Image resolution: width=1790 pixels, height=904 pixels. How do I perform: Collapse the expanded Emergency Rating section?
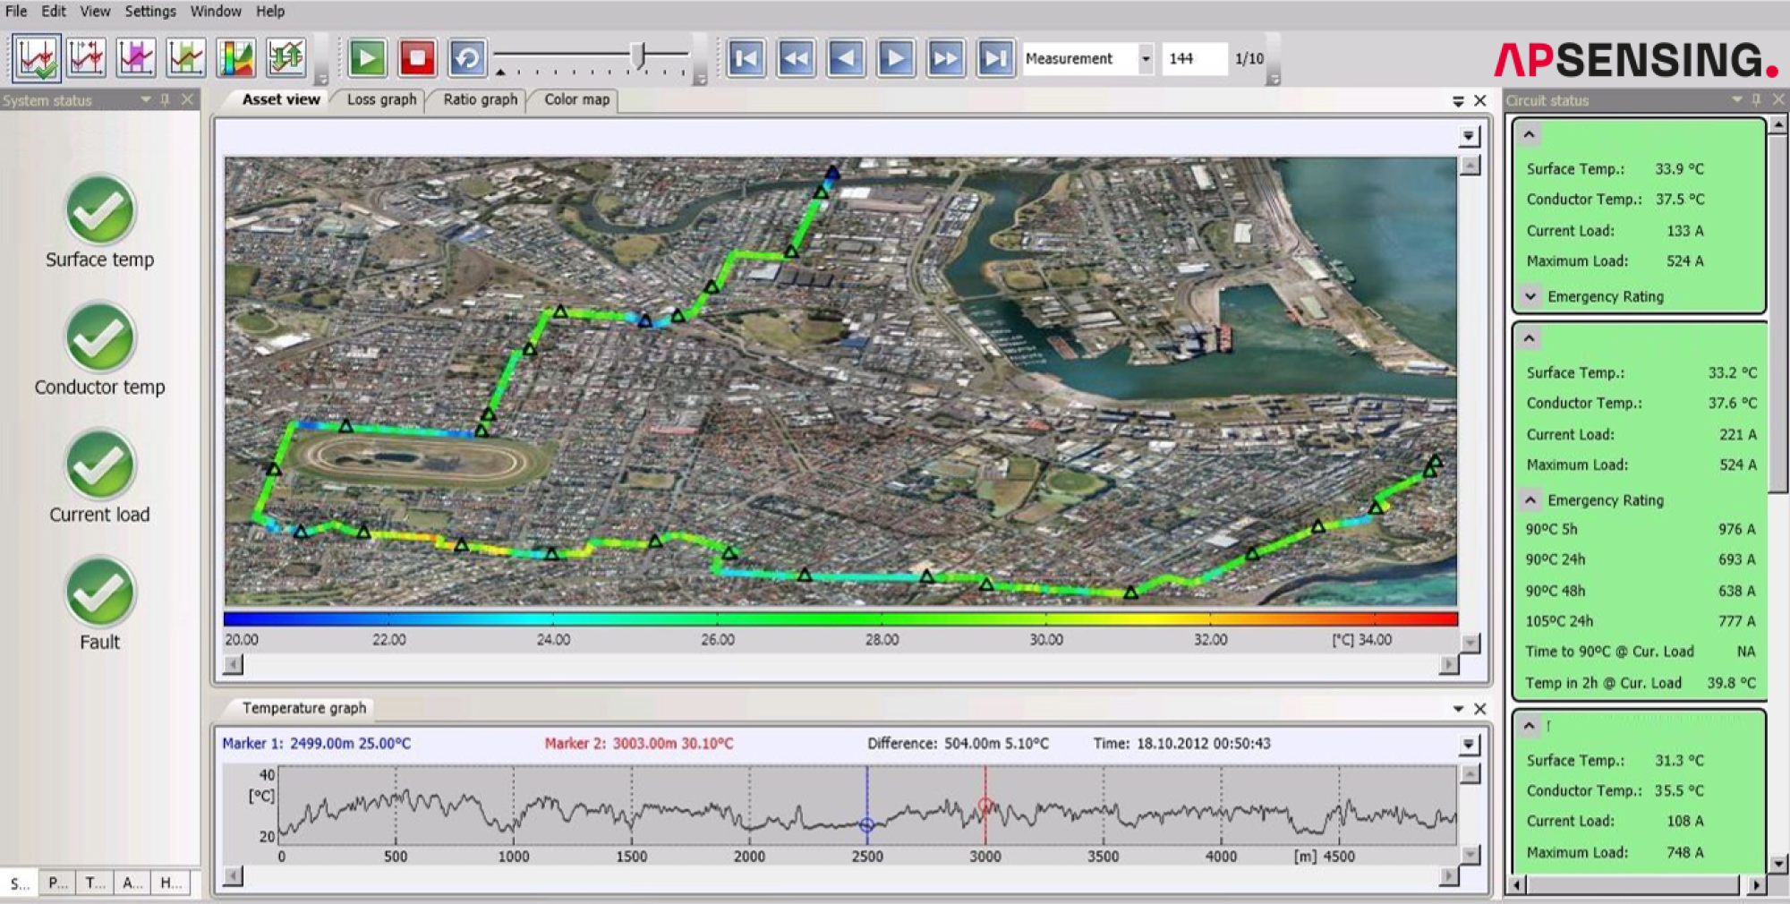click(1530, 500)
